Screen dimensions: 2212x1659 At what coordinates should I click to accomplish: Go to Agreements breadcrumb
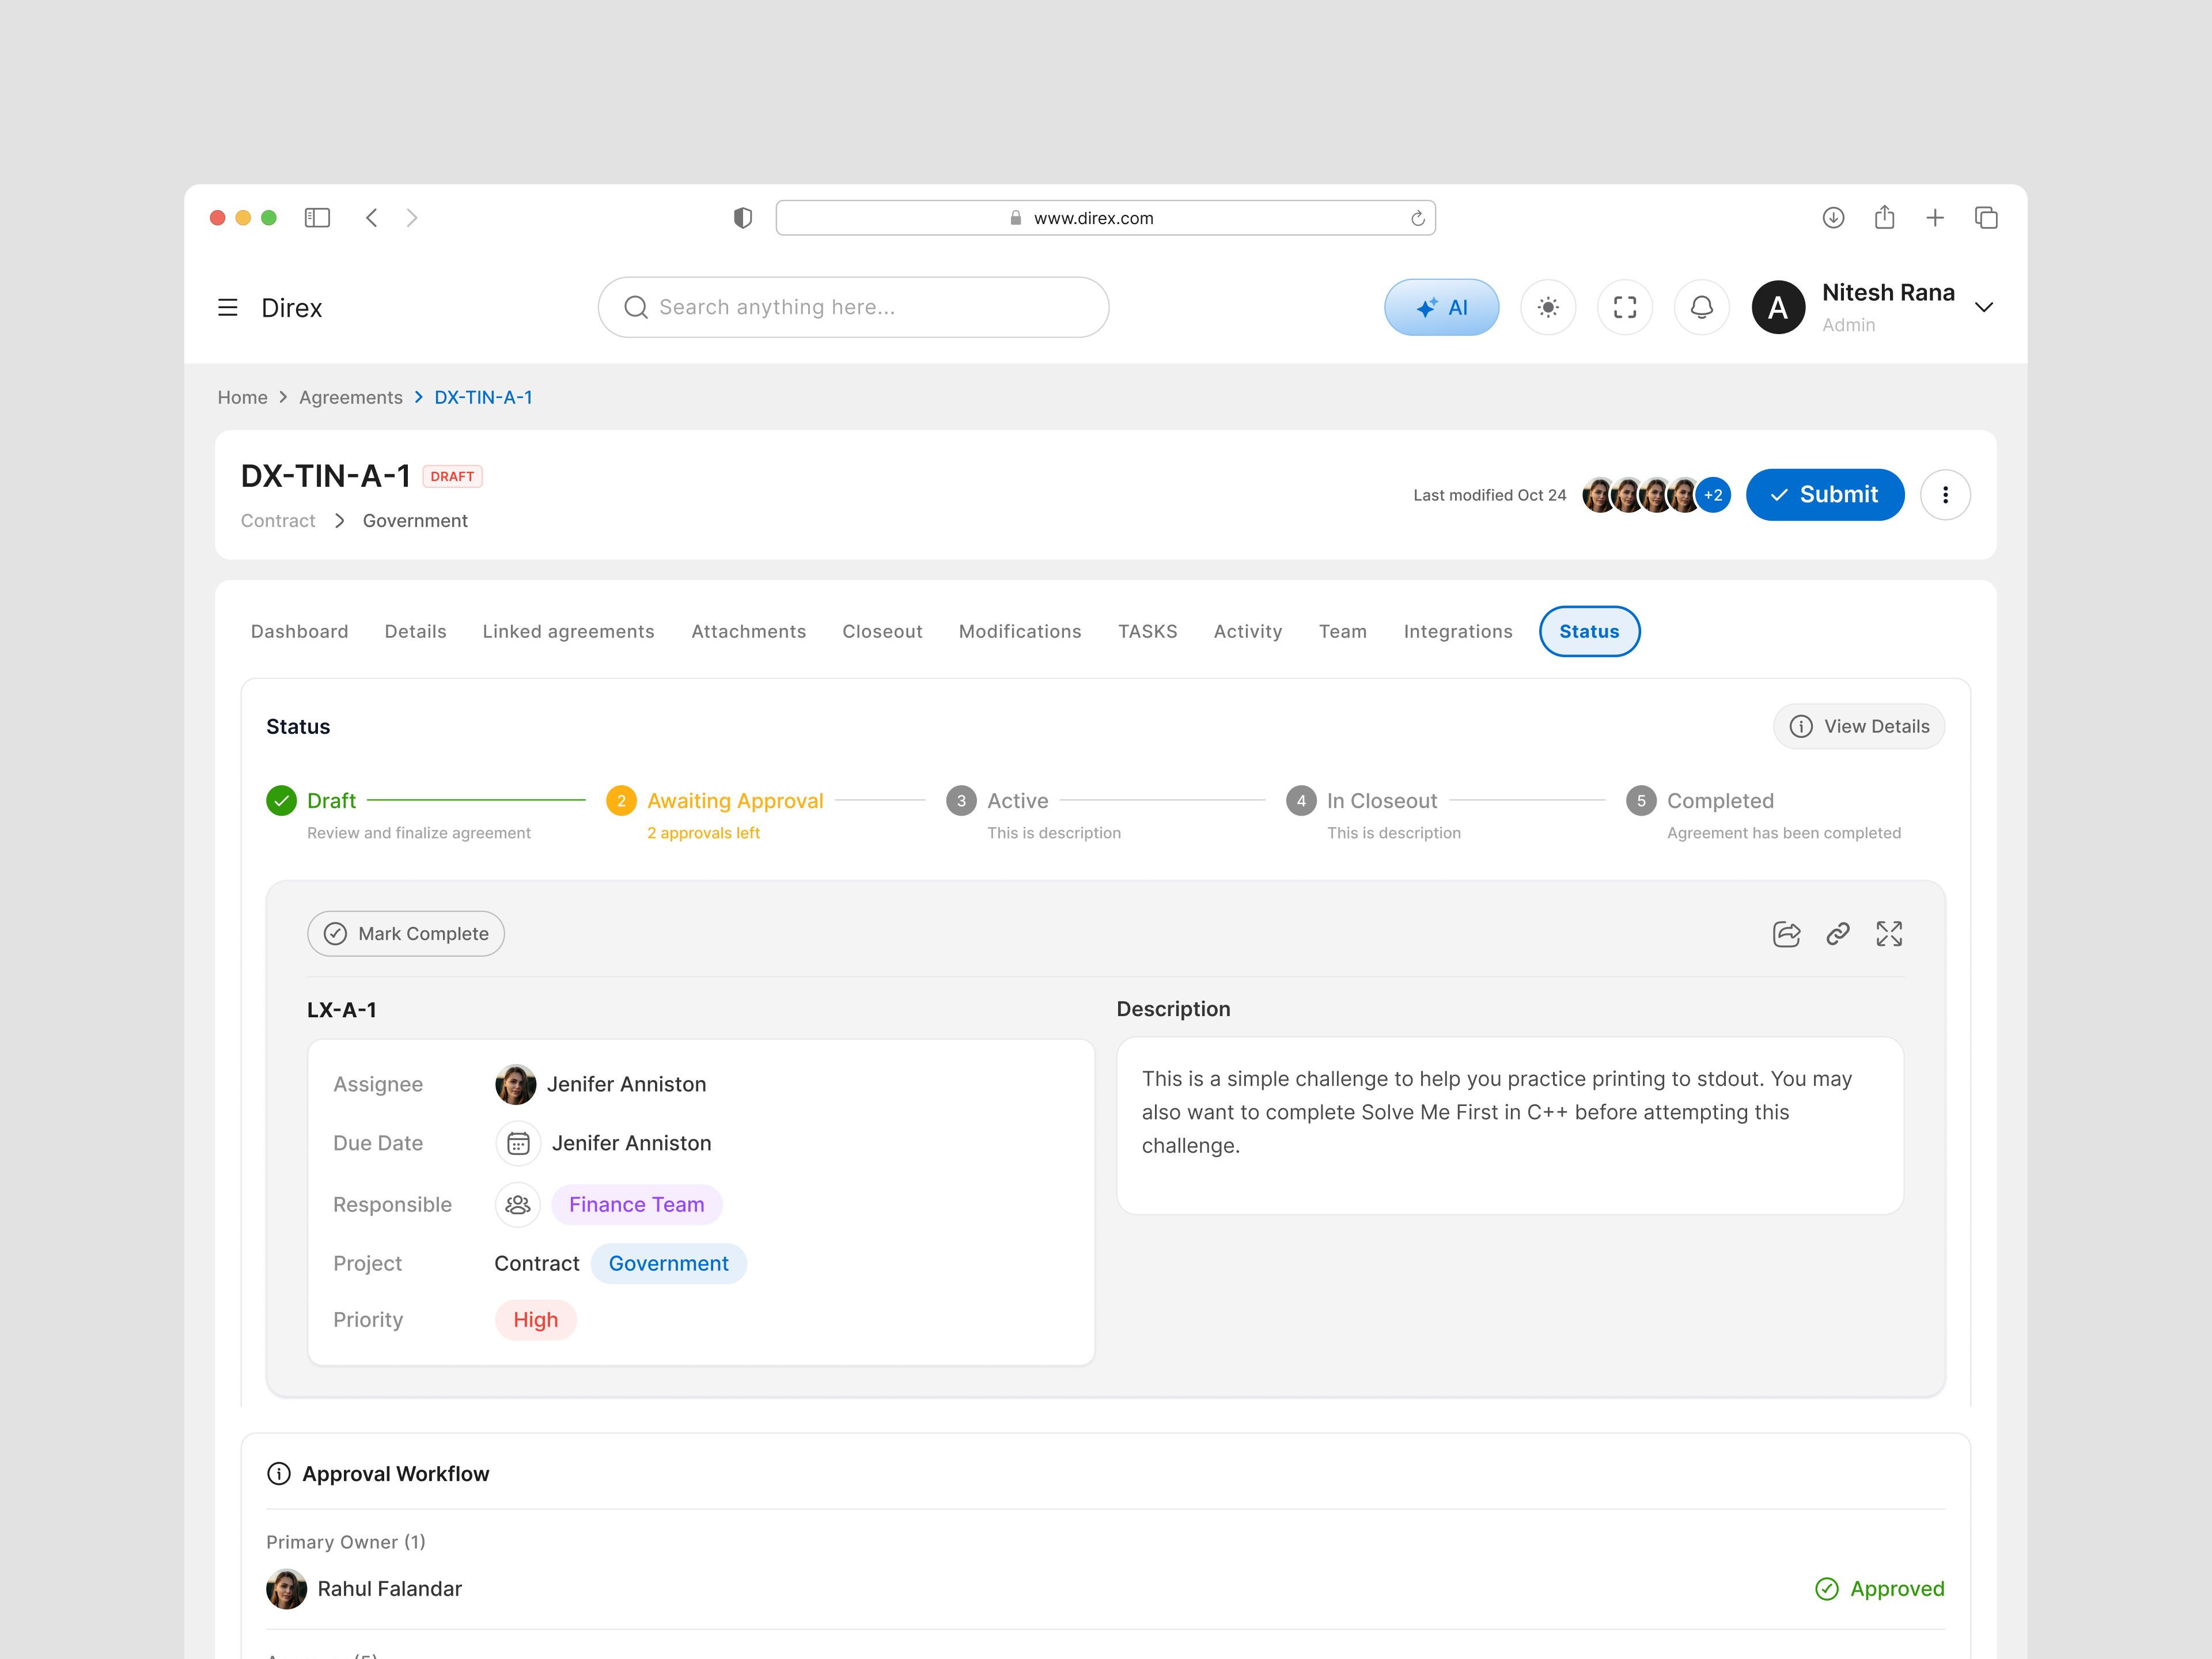pyautogui.click(x=351, y=398)
